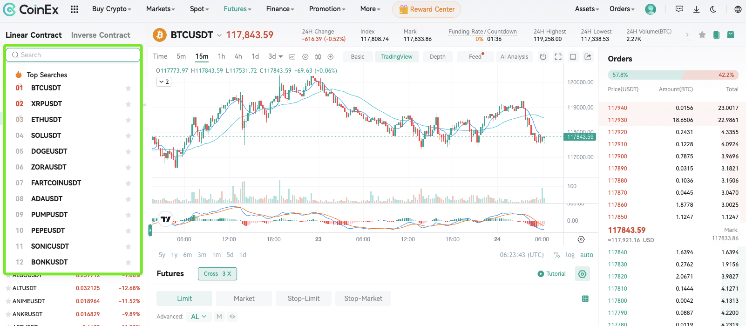Open the candlestick style icon
746x326 pixels.
(x=318, y=57)
